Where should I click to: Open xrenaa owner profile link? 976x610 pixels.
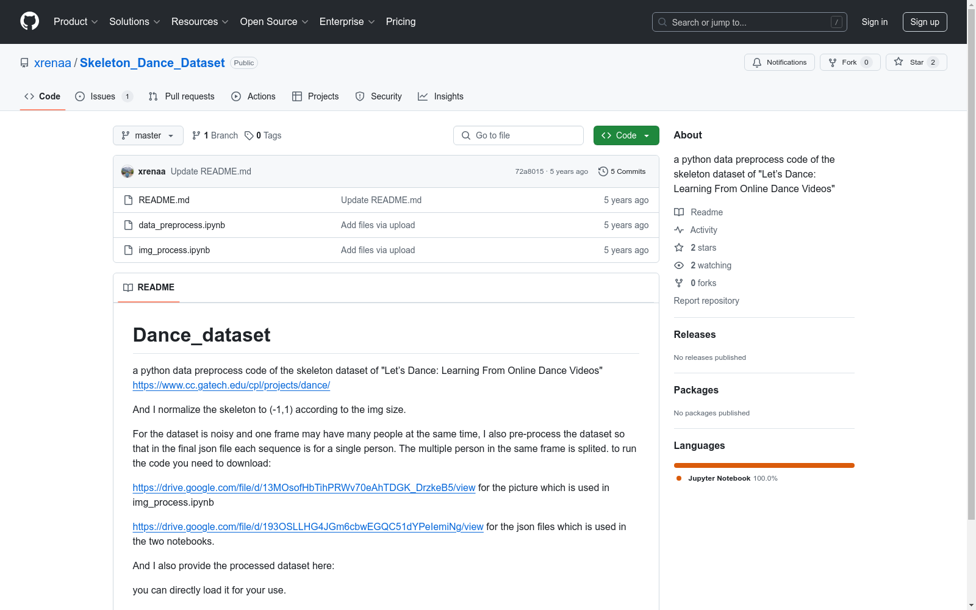(52, 63)
